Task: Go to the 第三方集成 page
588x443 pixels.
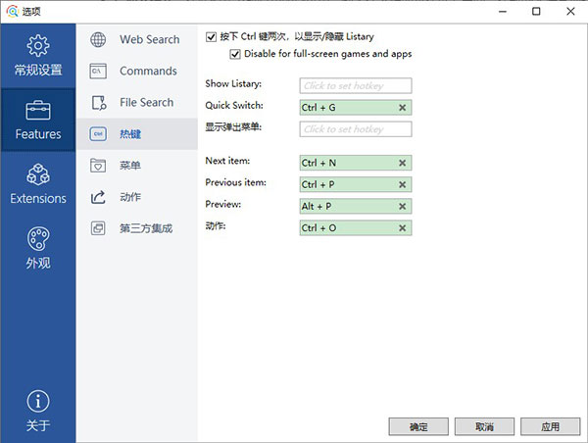Action: coord(146,228)
